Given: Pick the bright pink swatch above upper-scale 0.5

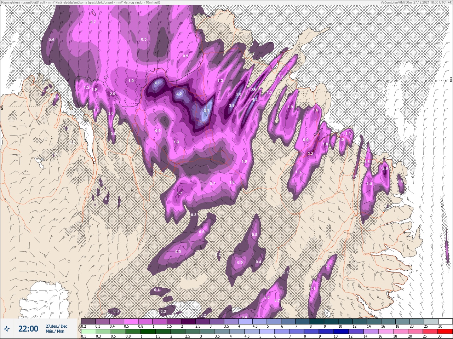Looking at the screenshot, I should [132, 321].
